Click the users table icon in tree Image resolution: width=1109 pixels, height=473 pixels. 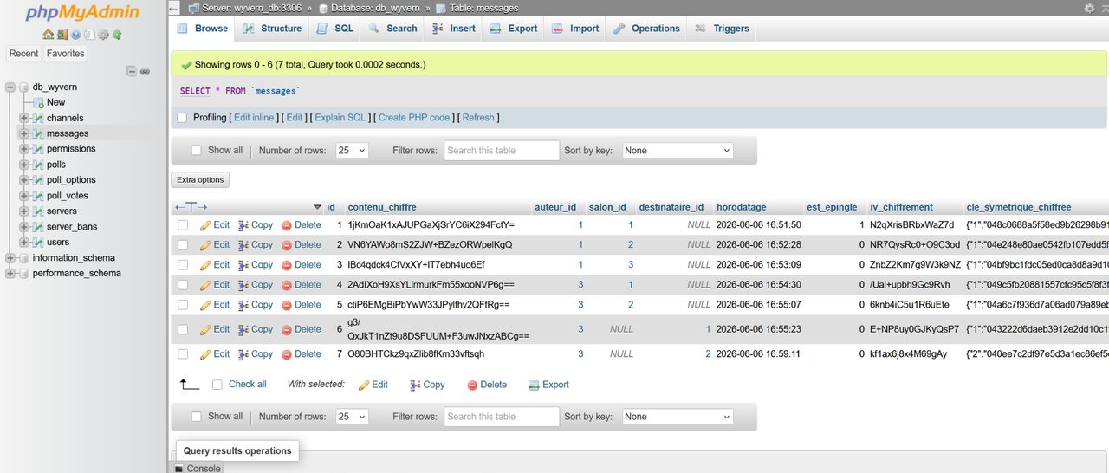38,243
